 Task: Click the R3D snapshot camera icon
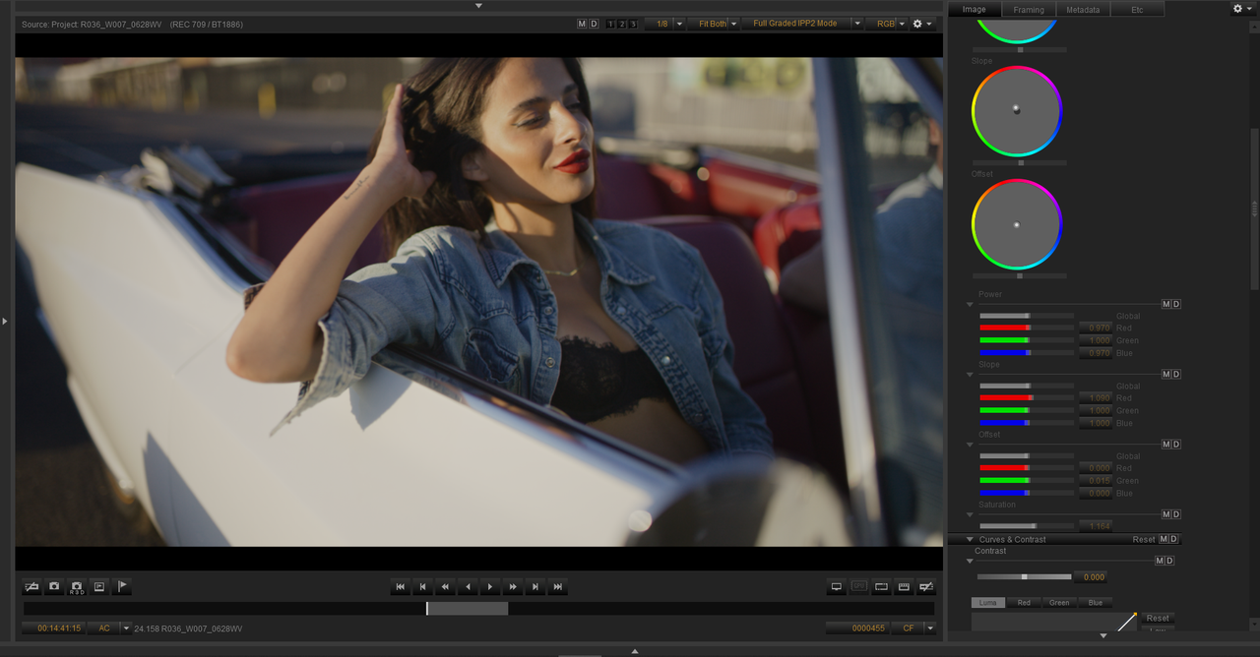[x=77, y=587]
